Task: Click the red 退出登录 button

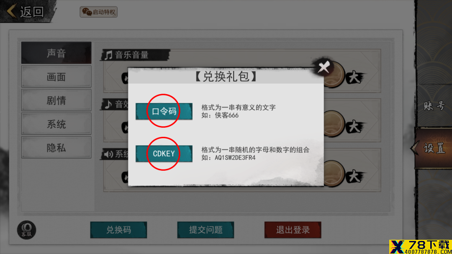Action: pos(293,230)
